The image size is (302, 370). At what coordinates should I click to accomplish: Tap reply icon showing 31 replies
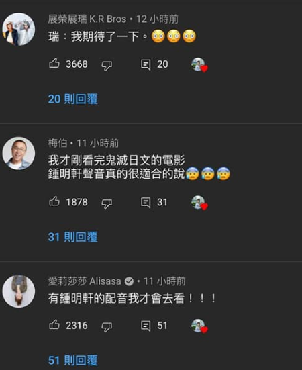(x=146, y=203)
